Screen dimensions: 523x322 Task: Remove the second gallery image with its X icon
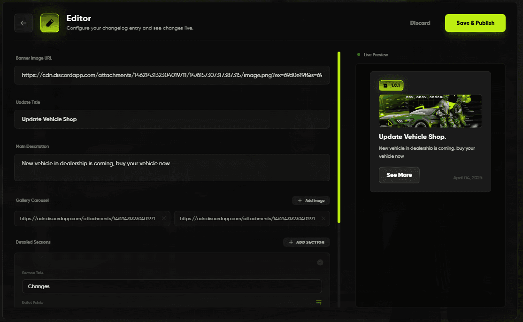tap(323, 218)
